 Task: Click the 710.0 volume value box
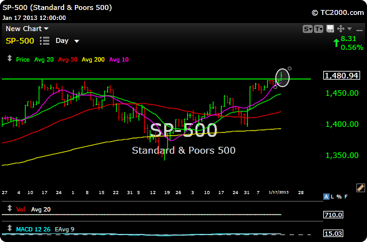[333, 215]
